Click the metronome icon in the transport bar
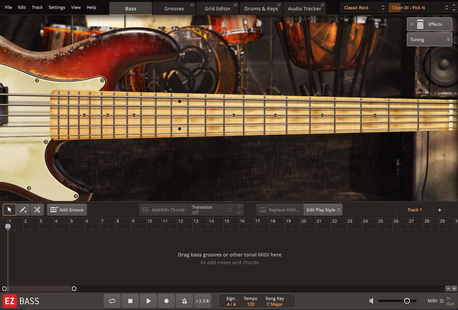This screenshot has height=310, width=458. [184, 301]
